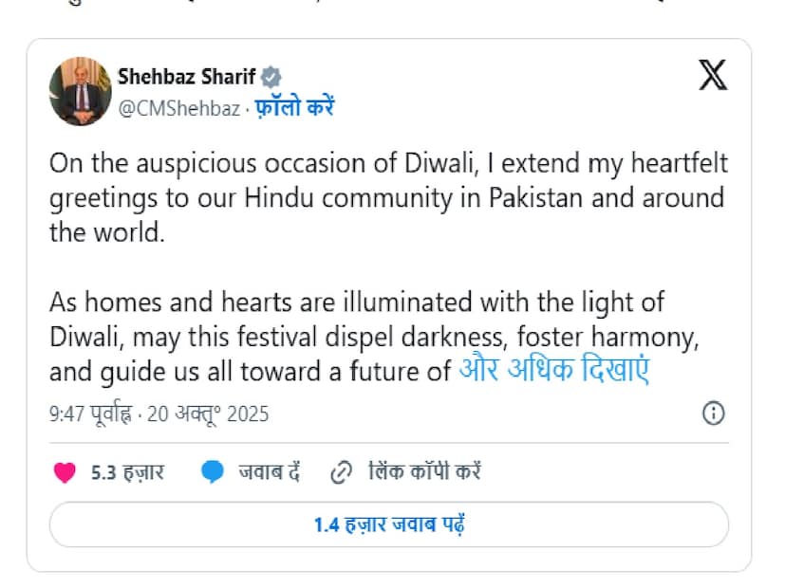Image resolution: width=785 pixels, height=588 pixels.
Task: Click the copy link chain icon
Action: click(341, 472)
